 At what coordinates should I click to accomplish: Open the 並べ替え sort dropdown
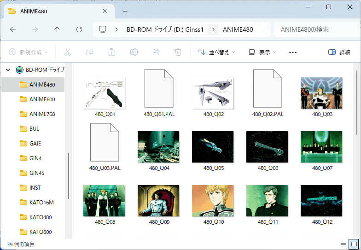(216, 52)
